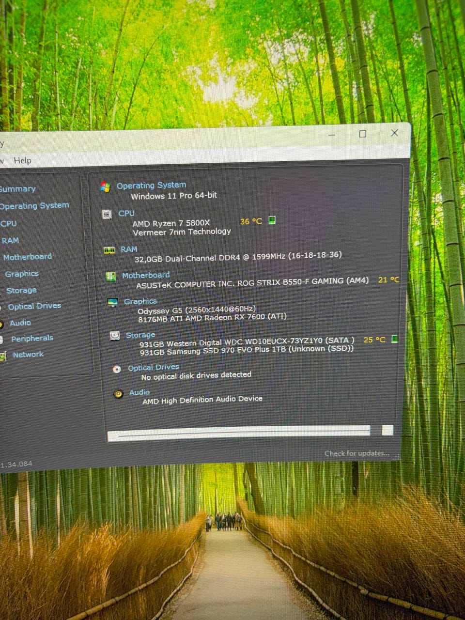Open the RAM section in sidebar

click(10, 240)
